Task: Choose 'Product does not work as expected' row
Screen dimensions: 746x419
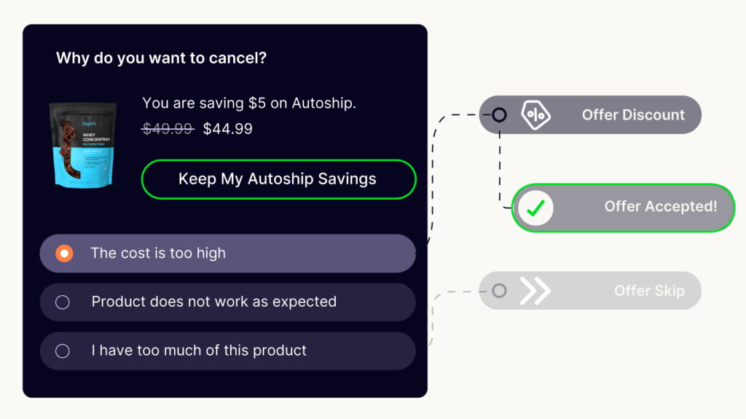Action: (x=228, y=302)
